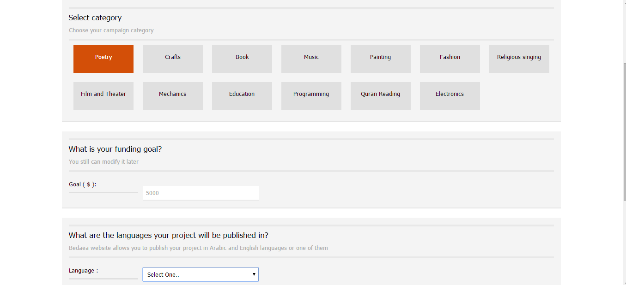Choose the Mechanics category tile
626x285 pixels.
point(173,96)
